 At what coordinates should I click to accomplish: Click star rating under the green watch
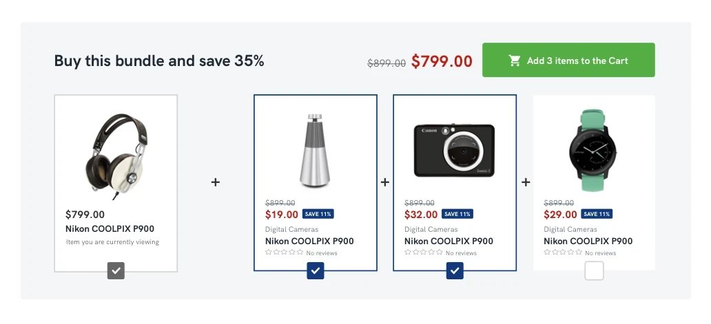tap(562, 252)
